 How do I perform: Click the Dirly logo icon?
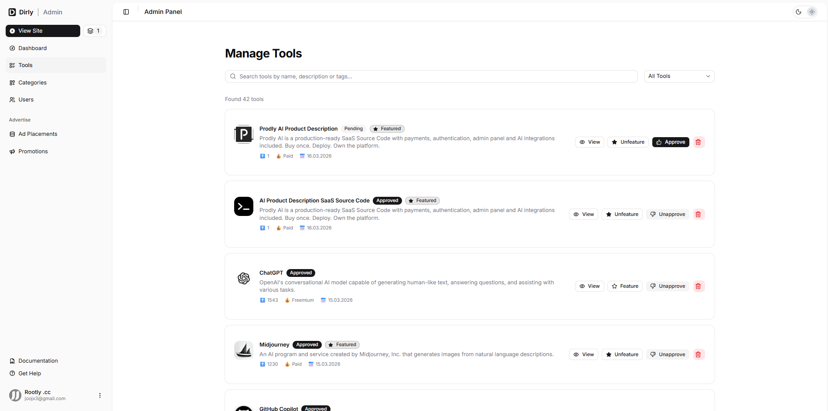pos(12,12)
